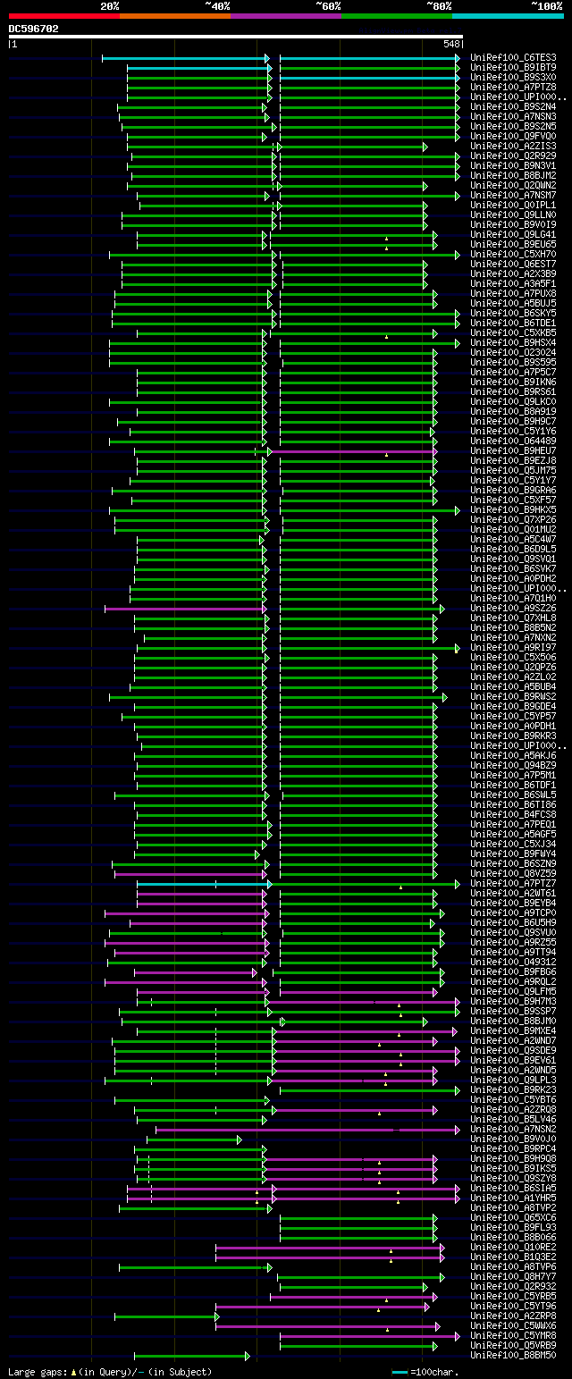Select the UniRef100_B9S595 label
Screen dimensions: 572x1379
(513, 363)
